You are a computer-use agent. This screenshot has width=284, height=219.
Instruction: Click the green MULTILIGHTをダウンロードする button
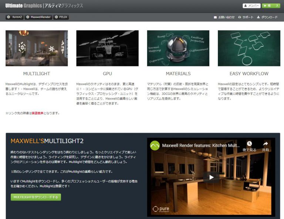pos(35,197)
